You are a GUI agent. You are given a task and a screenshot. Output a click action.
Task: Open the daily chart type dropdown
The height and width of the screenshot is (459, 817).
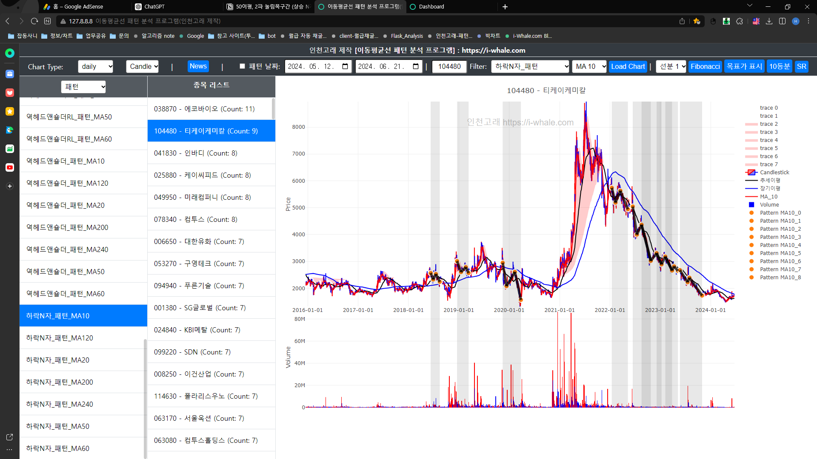(95, 66)
